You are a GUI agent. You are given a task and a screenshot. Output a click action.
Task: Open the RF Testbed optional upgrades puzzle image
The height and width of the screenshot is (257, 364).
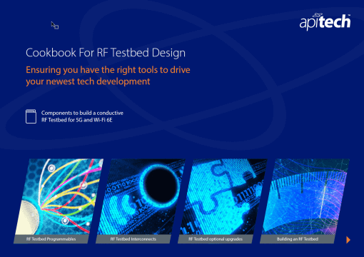223,196
